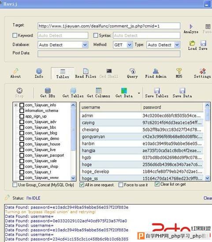Click the Keyword Auto Detect field
This screenshot has height=242, width=212.
click(x=63, y=36)
